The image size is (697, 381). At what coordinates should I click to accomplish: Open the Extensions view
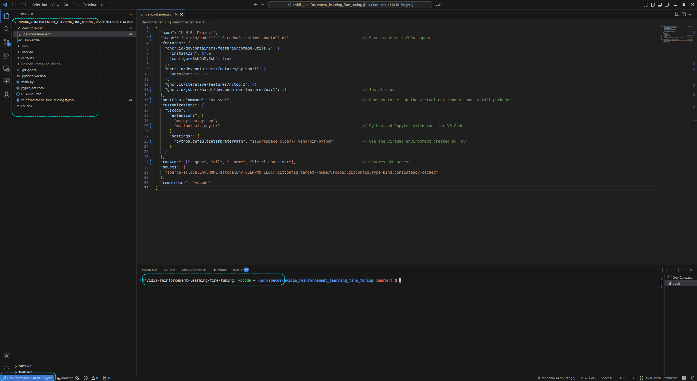pos(6,81)
